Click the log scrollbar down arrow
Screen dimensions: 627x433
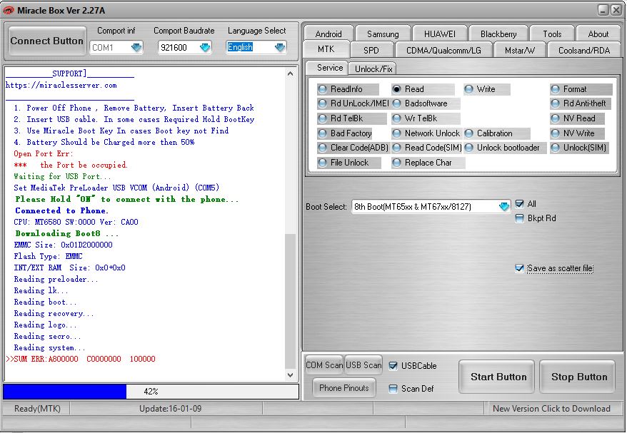point(291,375)
